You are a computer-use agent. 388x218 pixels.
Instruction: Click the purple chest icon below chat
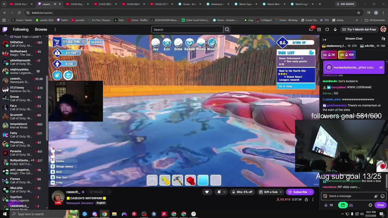[x=351, y=205]
